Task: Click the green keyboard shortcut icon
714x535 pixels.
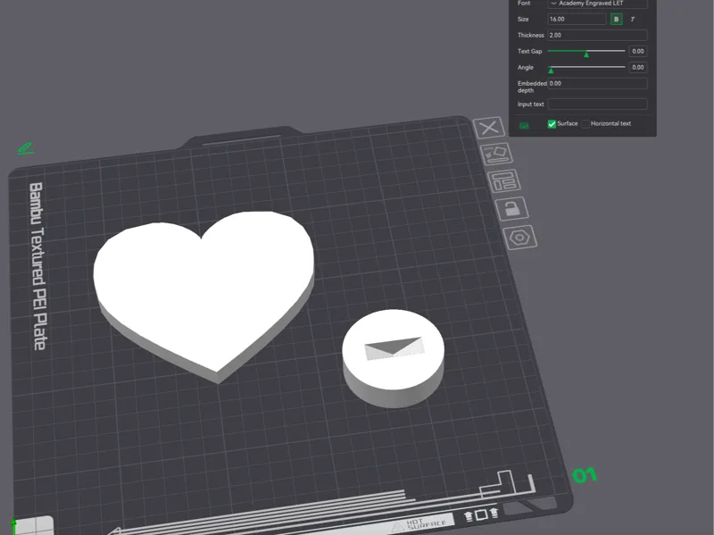Action: 524,125
